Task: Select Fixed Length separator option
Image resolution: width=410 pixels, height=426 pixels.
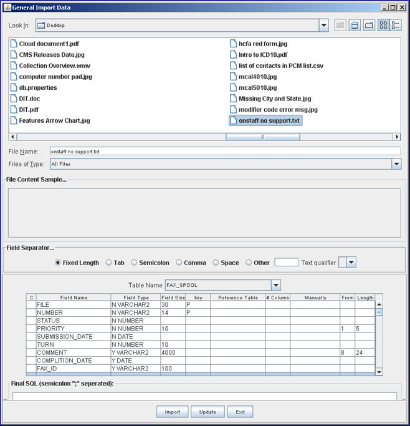Action: (x=57, y=263)
